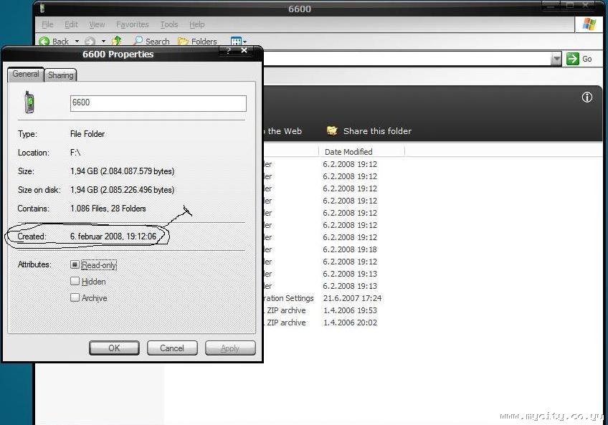Viewport: 608px width, 425px height.
Task: Close the 6600 Properties dialog
Action: (x=244, y=50)
